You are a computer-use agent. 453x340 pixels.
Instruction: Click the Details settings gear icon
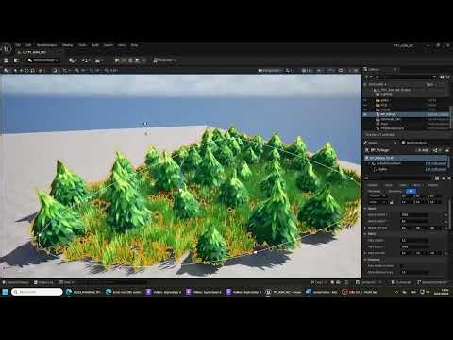click(449, 178)
